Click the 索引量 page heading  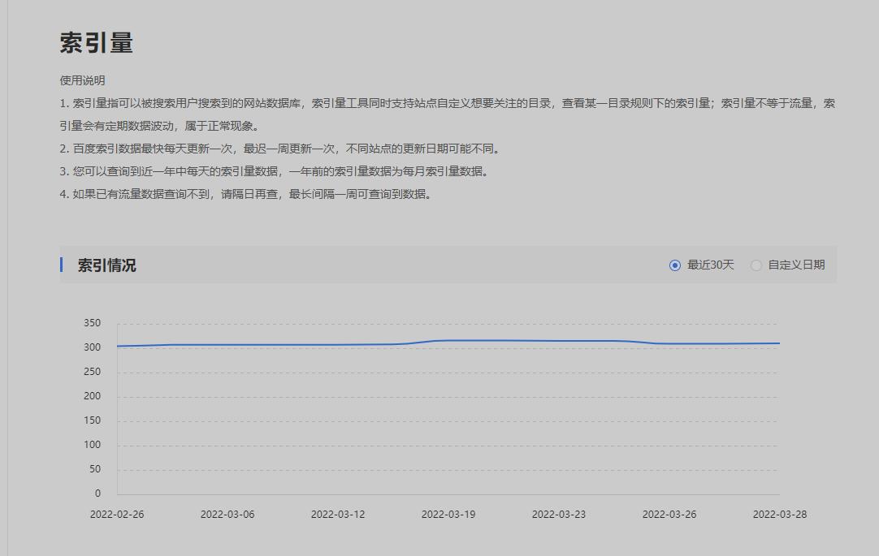coord(97,43)
